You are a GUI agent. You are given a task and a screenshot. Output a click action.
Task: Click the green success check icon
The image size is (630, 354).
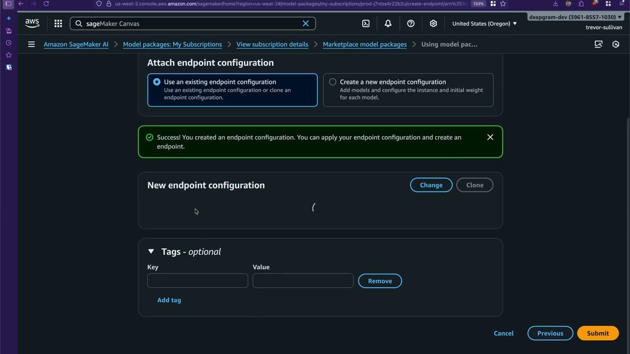click(x=150, y=137)
